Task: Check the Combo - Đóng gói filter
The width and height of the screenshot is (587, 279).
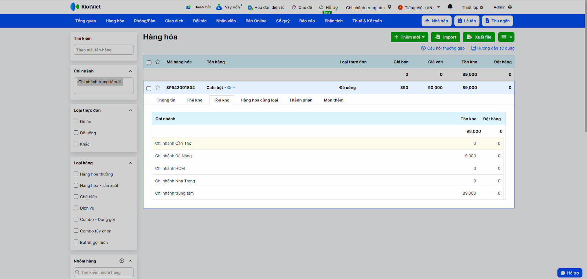Action: (76, 219)
